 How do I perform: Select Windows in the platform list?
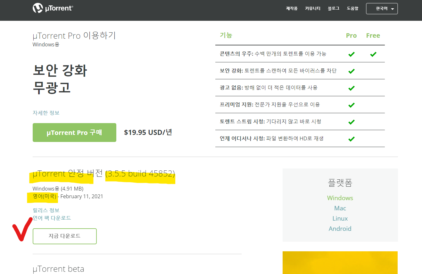click(340, 198)
